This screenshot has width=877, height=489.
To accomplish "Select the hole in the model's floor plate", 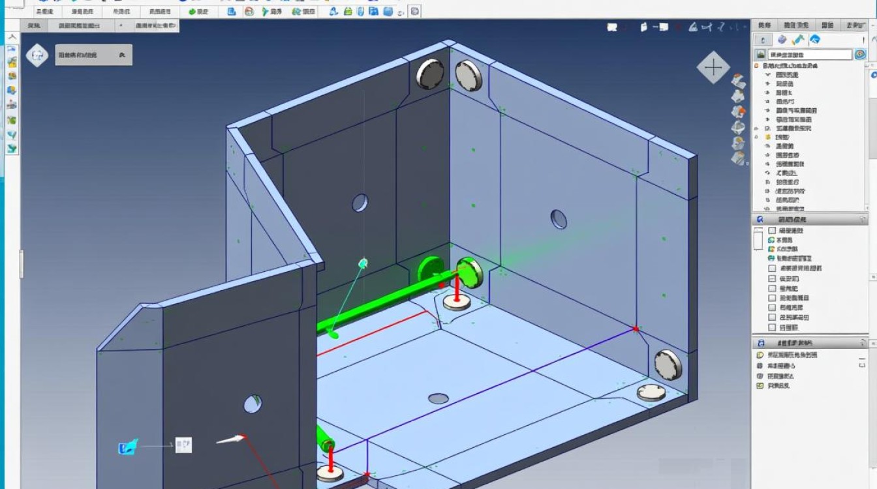I will pos(438,398).
